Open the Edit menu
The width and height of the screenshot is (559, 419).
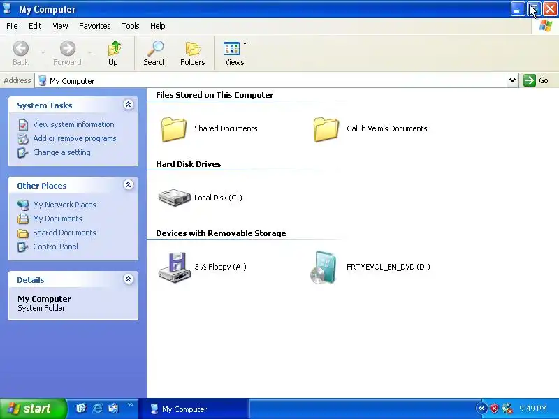[35, 26]
